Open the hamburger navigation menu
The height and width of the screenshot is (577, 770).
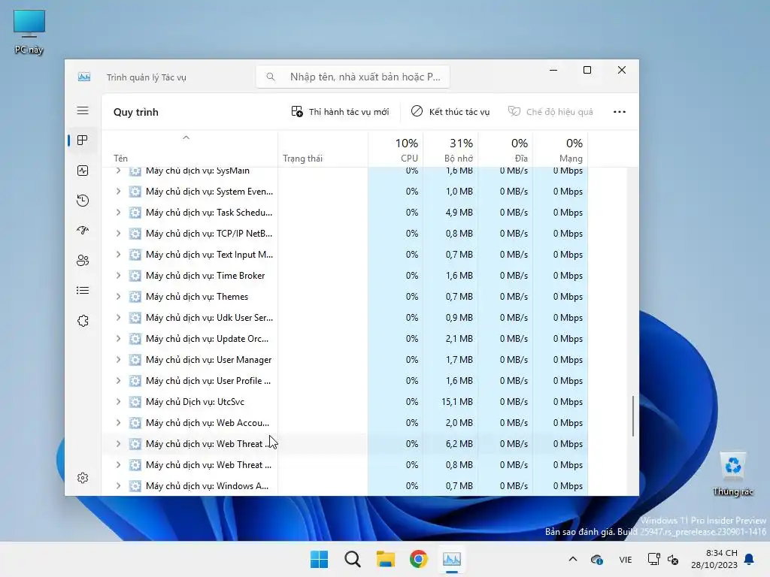tap(83, 110)
